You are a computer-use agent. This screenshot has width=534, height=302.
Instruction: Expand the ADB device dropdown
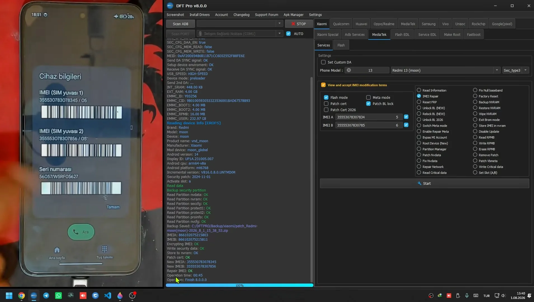[x=279, y=24]
